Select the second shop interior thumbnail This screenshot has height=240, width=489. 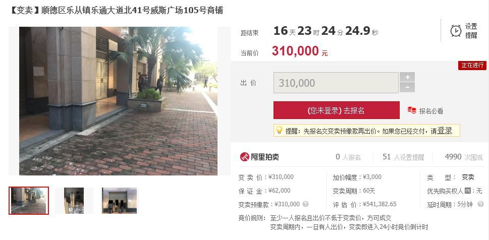coord(74,201)
